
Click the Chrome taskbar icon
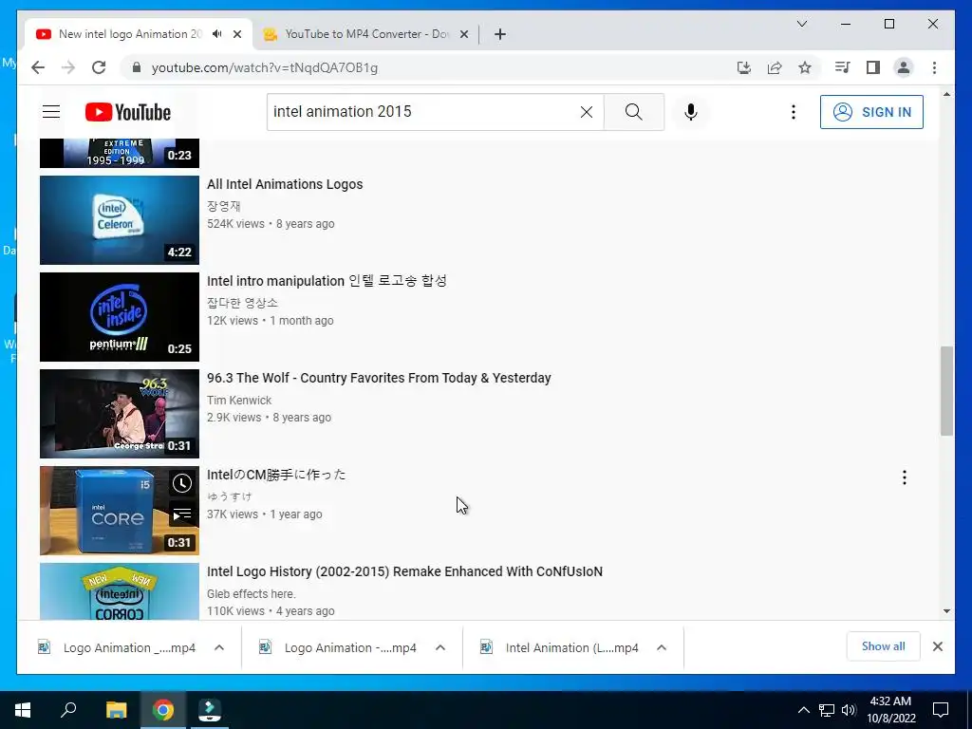[x=163, y=710]
